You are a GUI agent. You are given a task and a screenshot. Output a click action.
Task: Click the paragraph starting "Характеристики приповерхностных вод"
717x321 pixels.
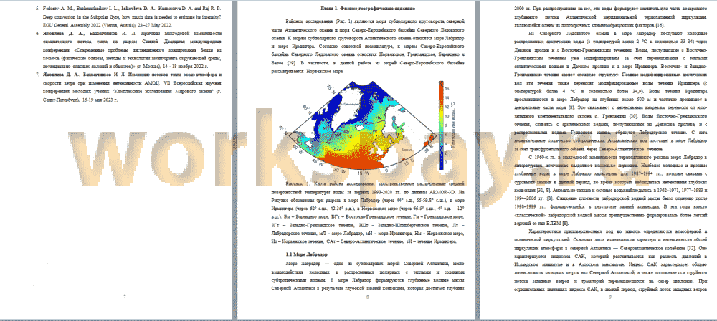[611, 260]
